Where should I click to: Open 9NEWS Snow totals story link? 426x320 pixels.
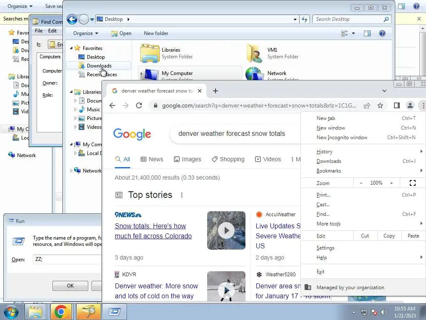153,231
